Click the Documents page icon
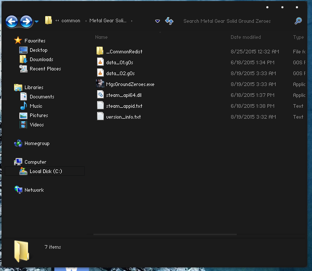This screenshot has height=271, width=312. click(23, 96)
